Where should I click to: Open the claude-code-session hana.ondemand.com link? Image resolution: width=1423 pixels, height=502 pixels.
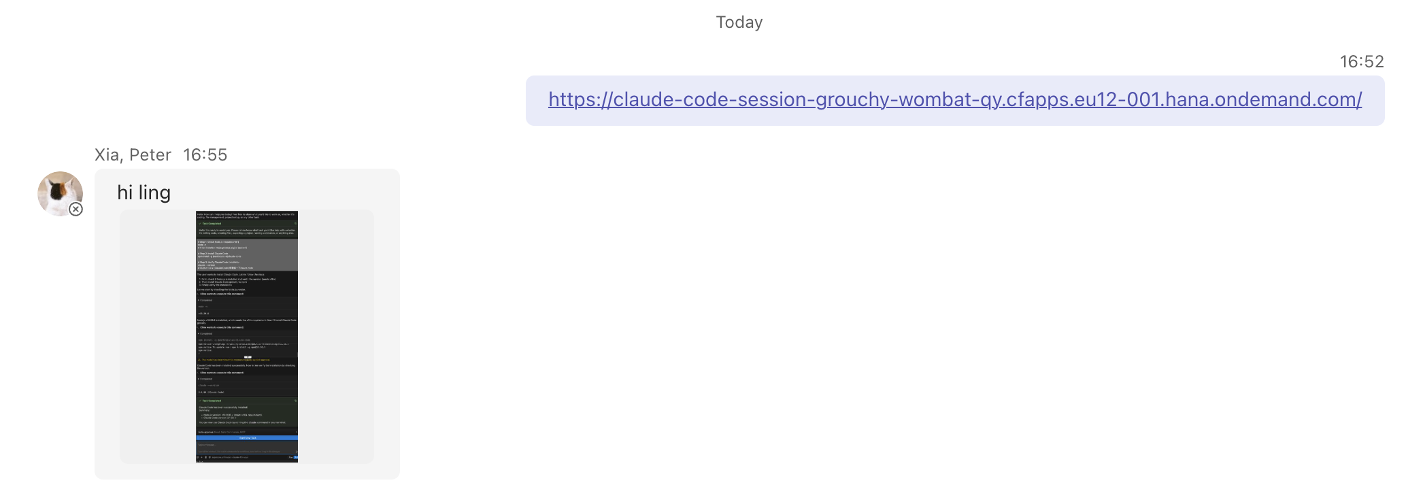pyautogui.click(x=954, y=100)
